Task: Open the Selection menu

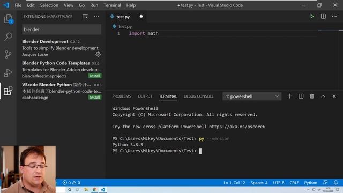Action: 49,5
